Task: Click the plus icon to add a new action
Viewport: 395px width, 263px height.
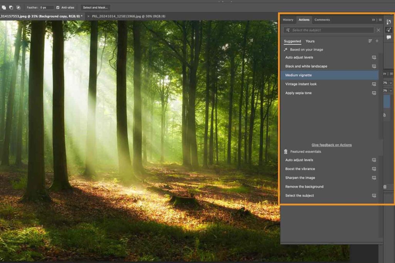Action: pyautogui.click(x=377, y=41)
